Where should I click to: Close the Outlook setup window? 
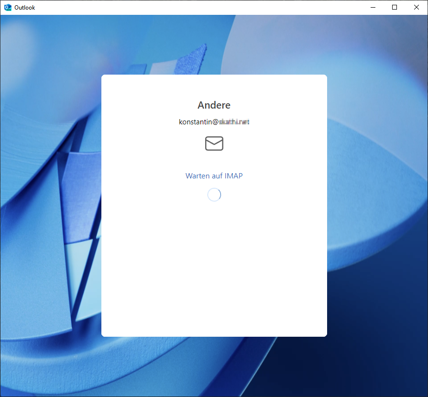point(417,7)
